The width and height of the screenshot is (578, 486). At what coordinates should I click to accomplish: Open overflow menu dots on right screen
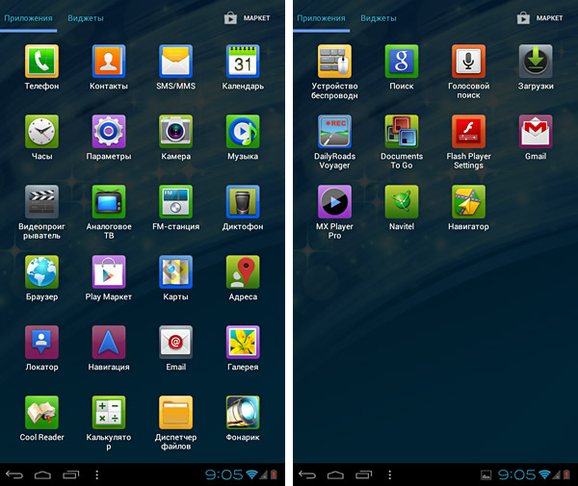389,475
